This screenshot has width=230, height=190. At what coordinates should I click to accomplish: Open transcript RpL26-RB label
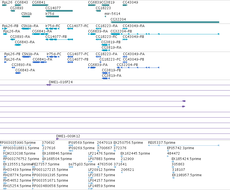[x=10, y=26]
